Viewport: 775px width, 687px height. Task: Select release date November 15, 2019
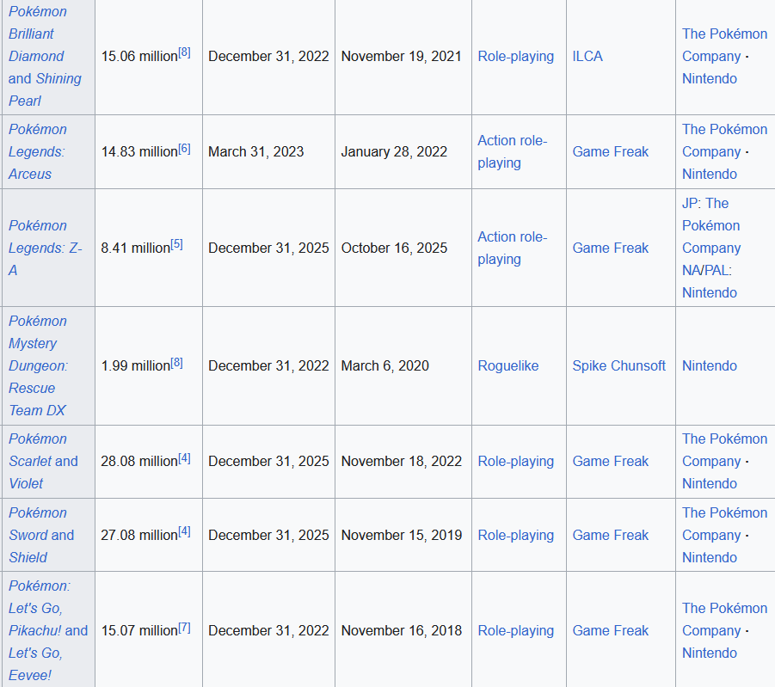pos(401,535)
